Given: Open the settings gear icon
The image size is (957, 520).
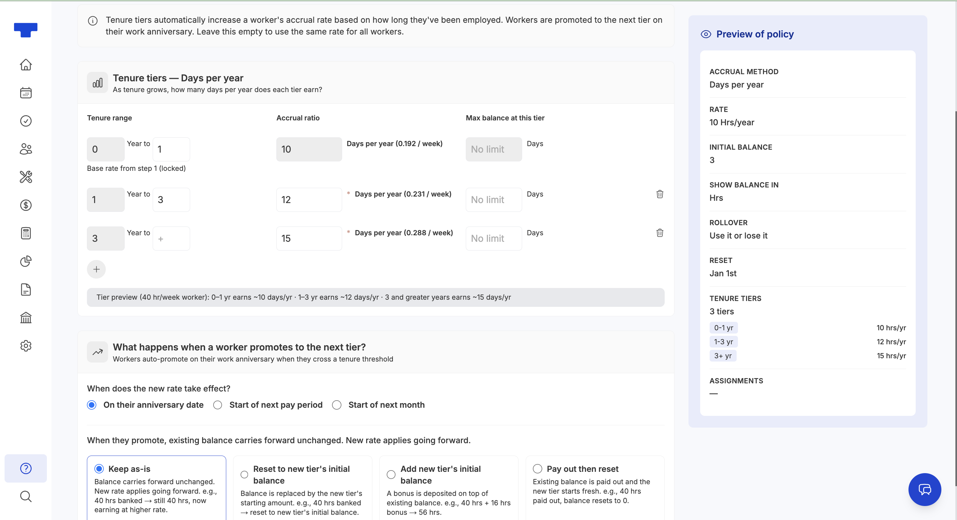Looking at the screenshot, I should click(x=26, y=346).
